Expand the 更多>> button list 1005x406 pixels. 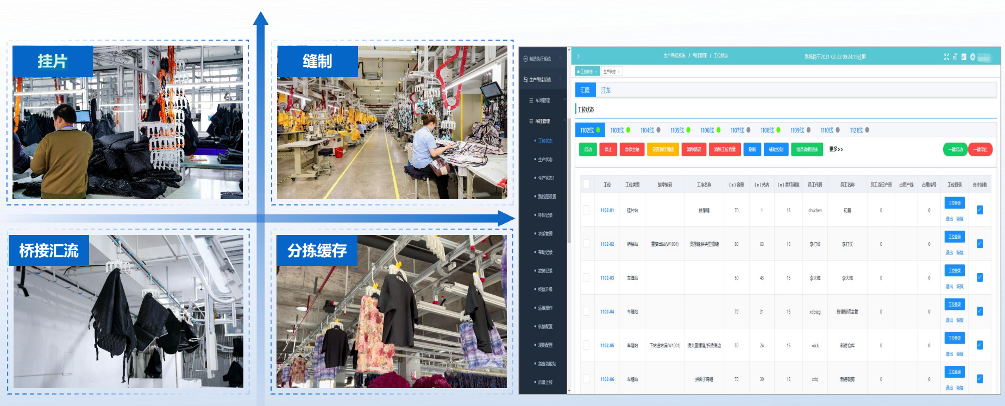pos(836,149)
